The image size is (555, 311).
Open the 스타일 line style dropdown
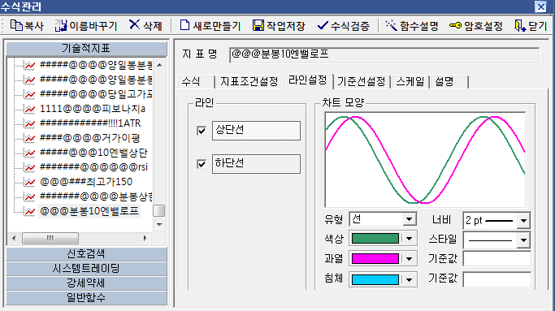pyautogui.click(x=523, y=240)
